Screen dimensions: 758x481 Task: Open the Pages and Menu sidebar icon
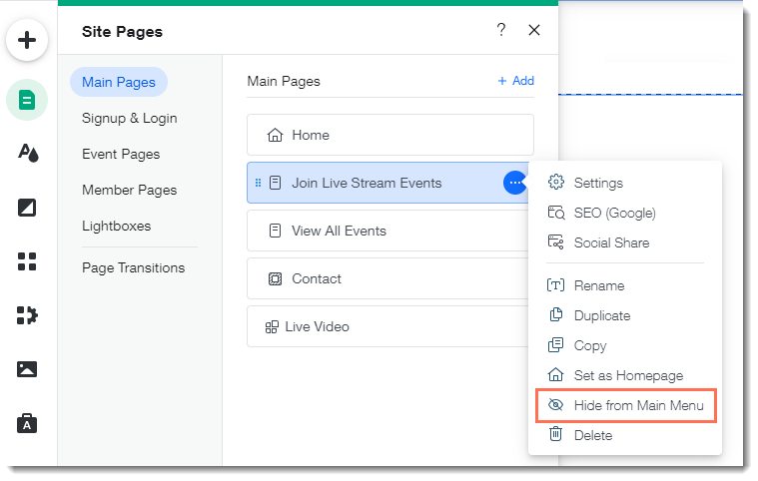[x=27, y=100]
